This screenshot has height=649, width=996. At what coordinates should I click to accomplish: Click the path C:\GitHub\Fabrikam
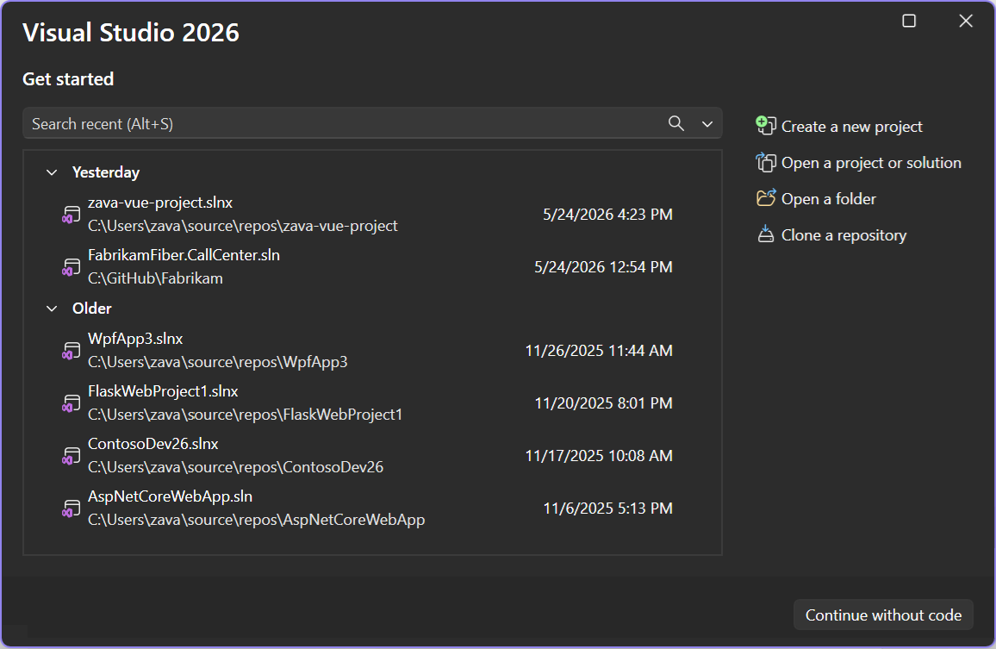coord(155,278)
